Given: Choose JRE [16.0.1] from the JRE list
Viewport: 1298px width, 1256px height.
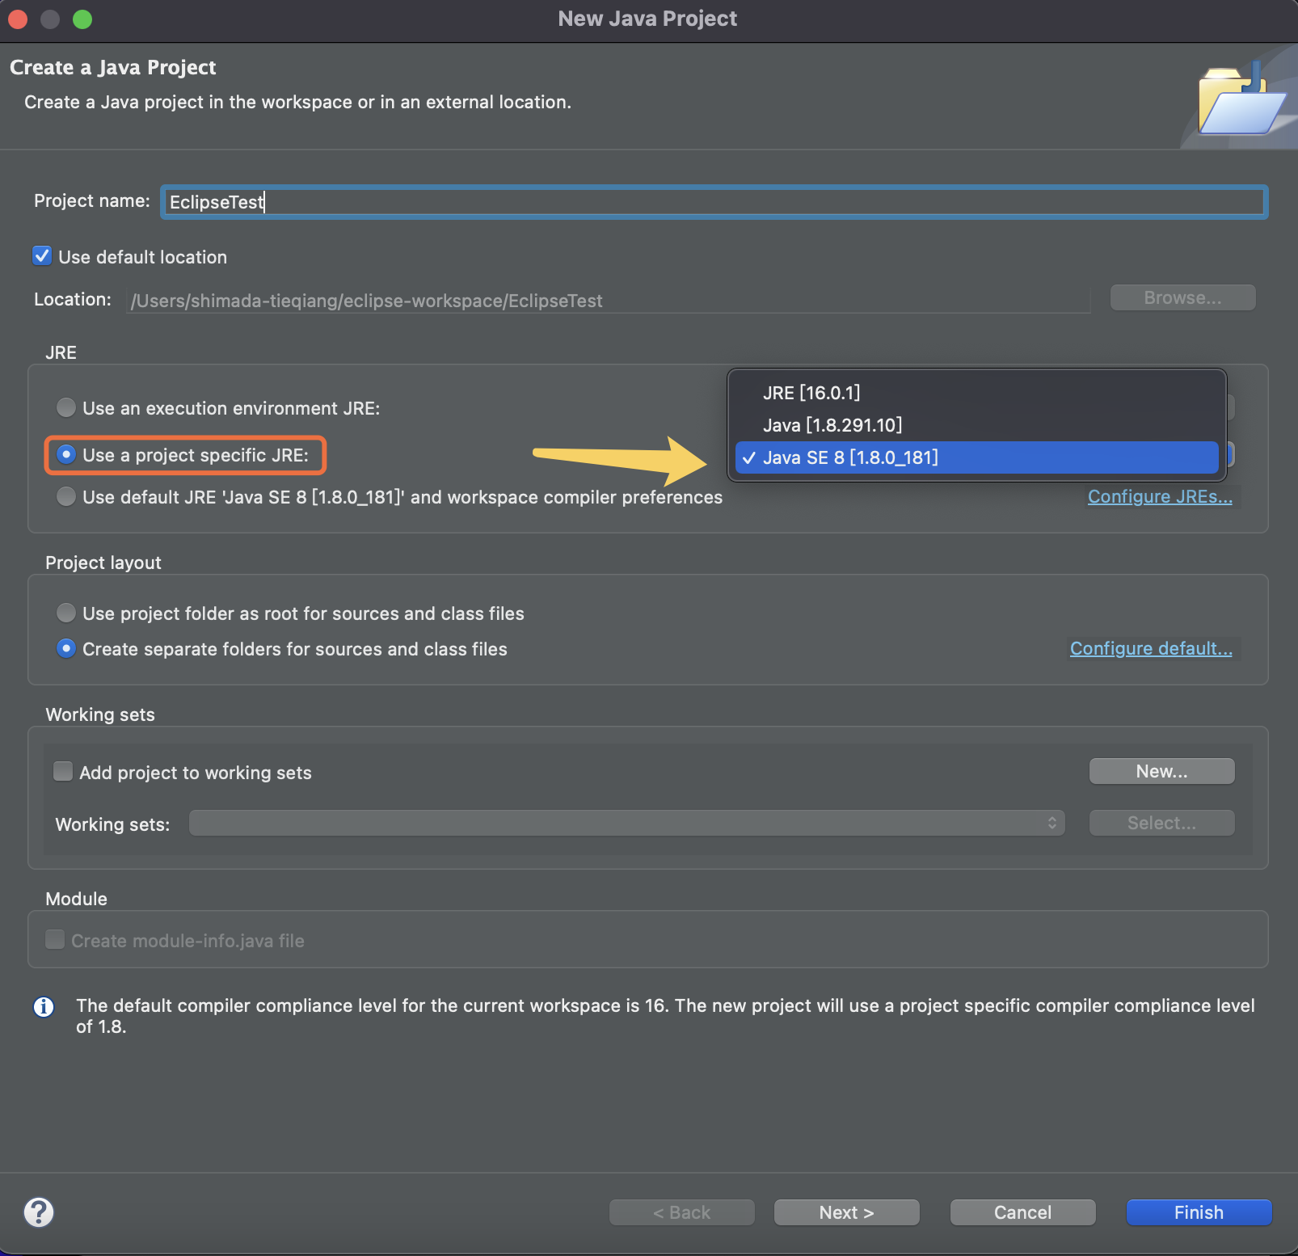Looking at the screenshot, I should (x=811, y=393).
